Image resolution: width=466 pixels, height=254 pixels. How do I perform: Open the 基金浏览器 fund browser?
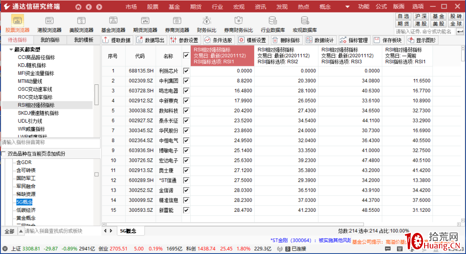(113, 24)
